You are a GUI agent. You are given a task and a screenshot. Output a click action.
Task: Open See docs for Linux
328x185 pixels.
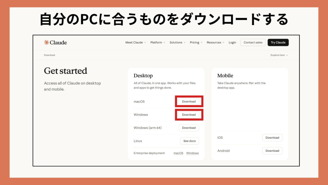[190, 141]
